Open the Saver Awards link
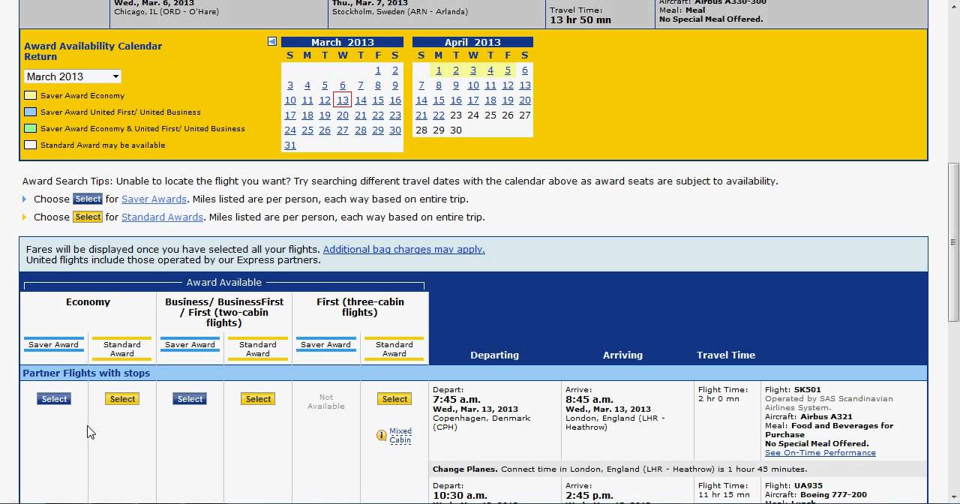Viewport: 960px width, 504px height. pyautogui.click(x=154, y=199)
